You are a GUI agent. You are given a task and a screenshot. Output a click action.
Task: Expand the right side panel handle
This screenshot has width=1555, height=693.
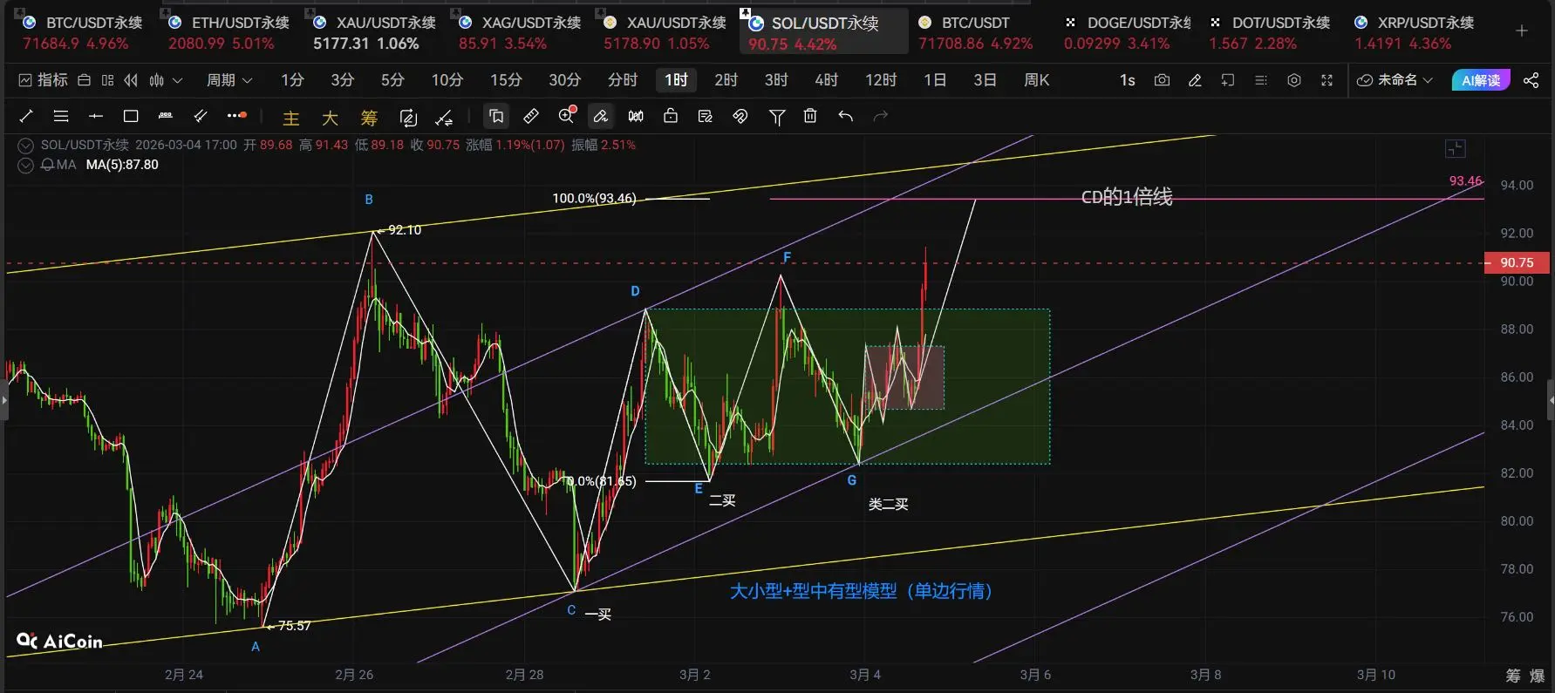[1551, 400]
